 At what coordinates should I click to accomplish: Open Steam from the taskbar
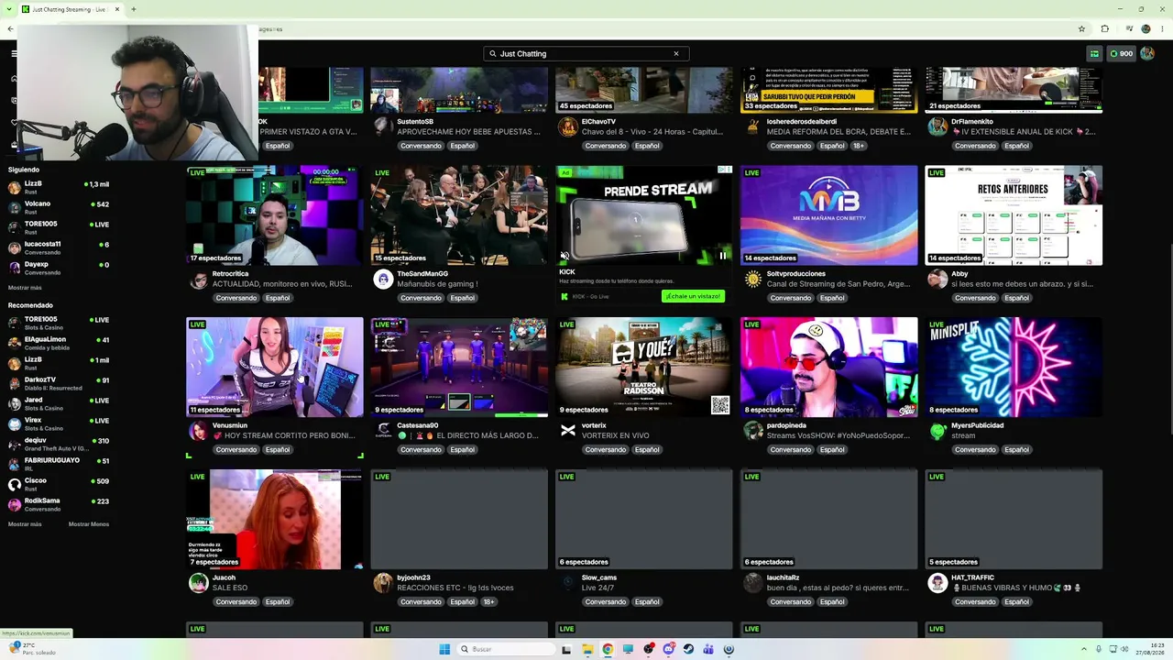(688, 649)
